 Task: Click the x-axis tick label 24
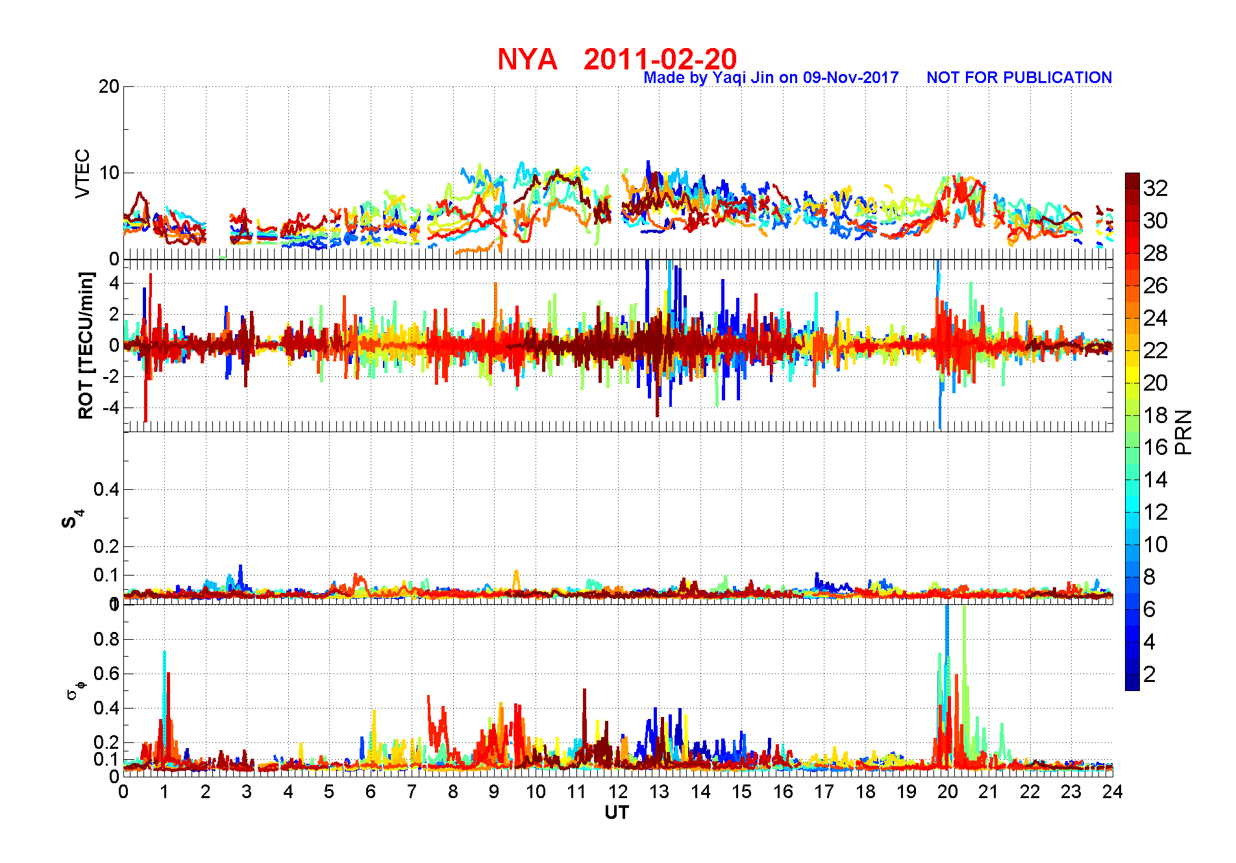click(1112, 792)
